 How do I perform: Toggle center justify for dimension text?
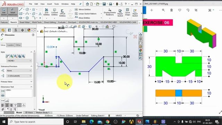pyautogui.click(x=7, y=105)
